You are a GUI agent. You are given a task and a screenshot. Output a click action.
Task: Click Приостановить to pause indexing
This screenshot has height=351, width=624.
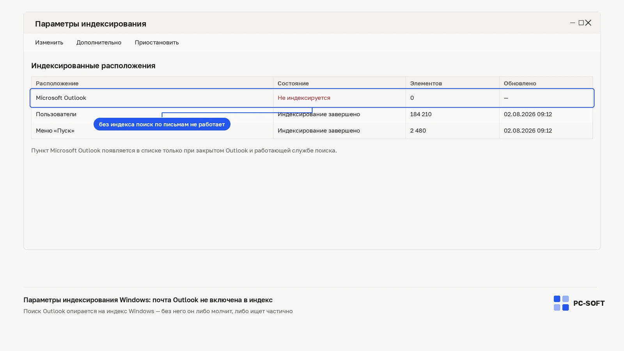tap(157, 43)
